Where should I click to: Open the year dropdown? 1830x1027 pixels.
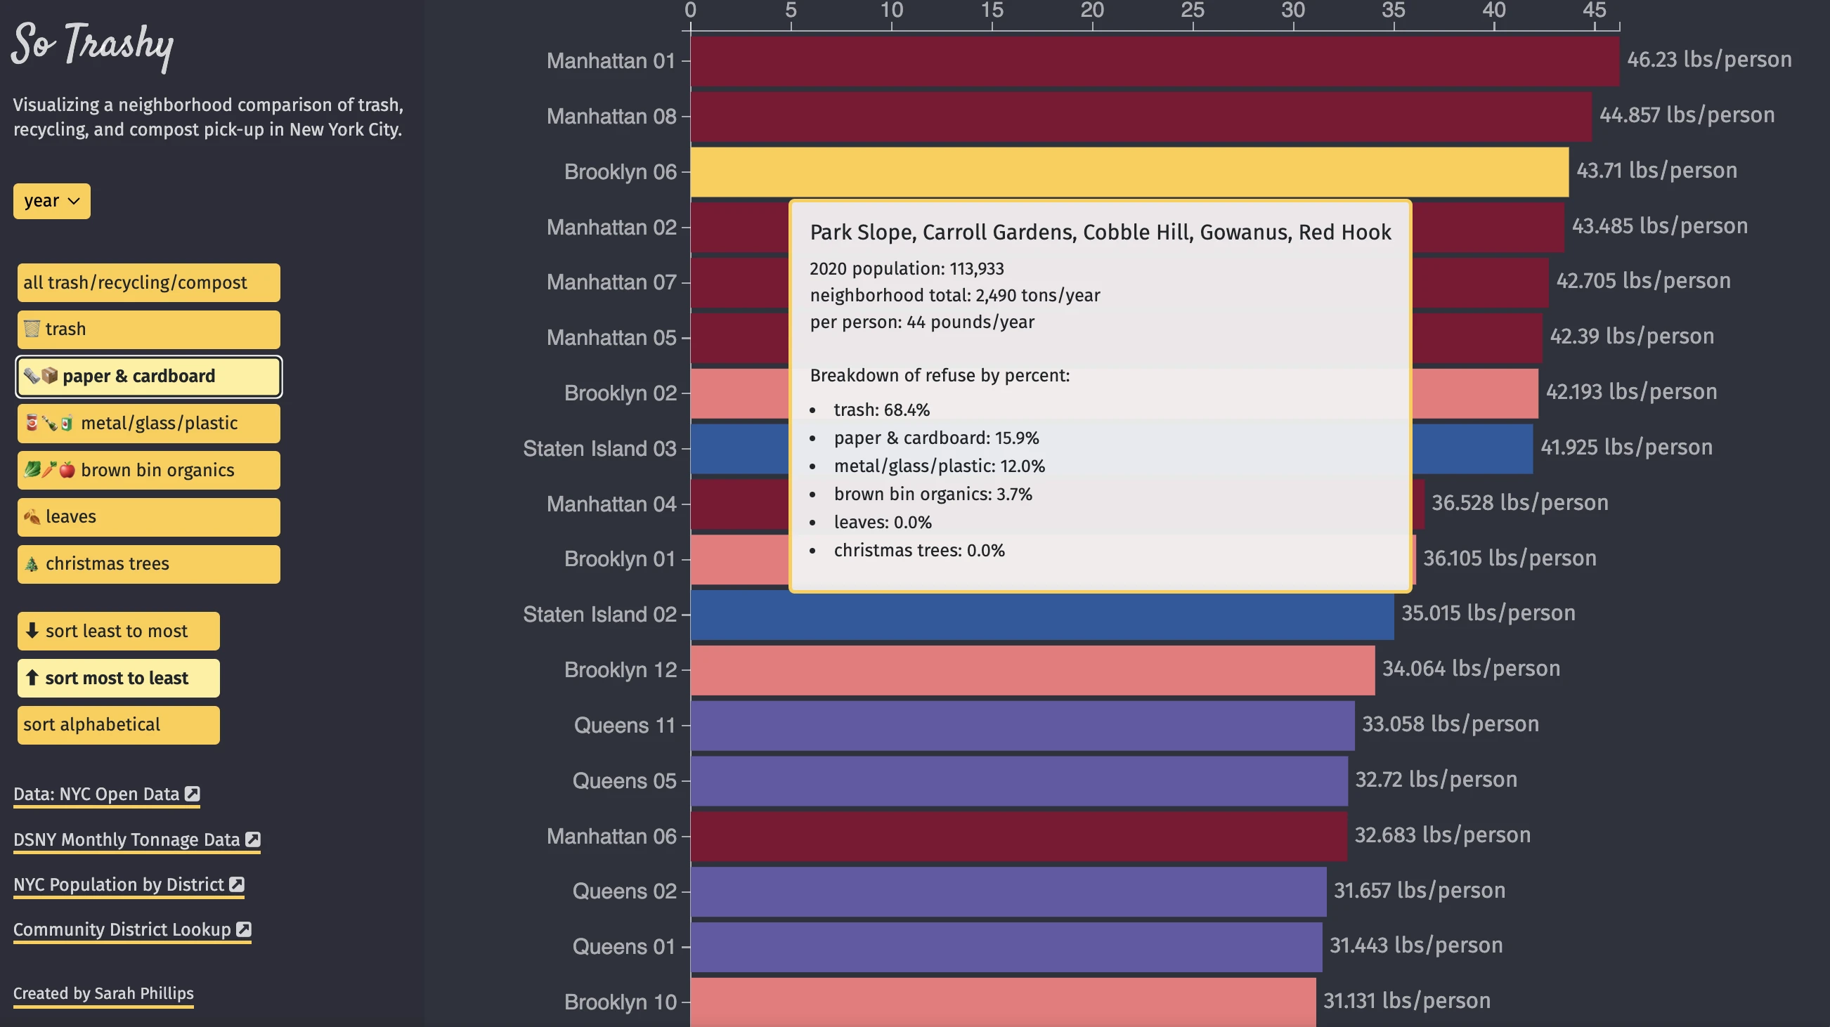52,201
